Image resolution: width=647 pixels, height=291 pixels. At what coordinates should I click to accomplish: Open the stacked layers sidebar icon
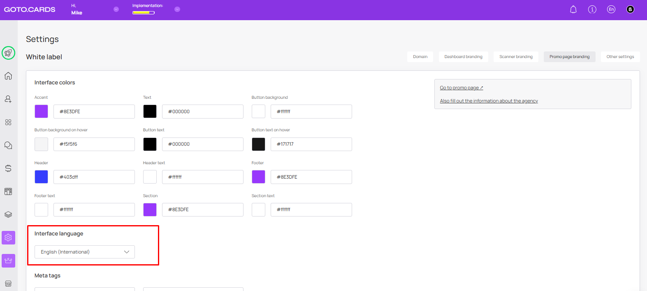[8, 214]
